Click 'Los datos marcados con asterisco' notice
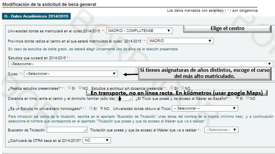Viewport: 275px width, 154px height. pyautogui.click(x=212, y=11)
